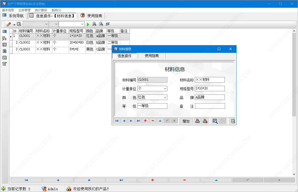This screenshot has width=298, height=192.
Task: Click red minus in bottom navigator bar
Action: point(184,180)
